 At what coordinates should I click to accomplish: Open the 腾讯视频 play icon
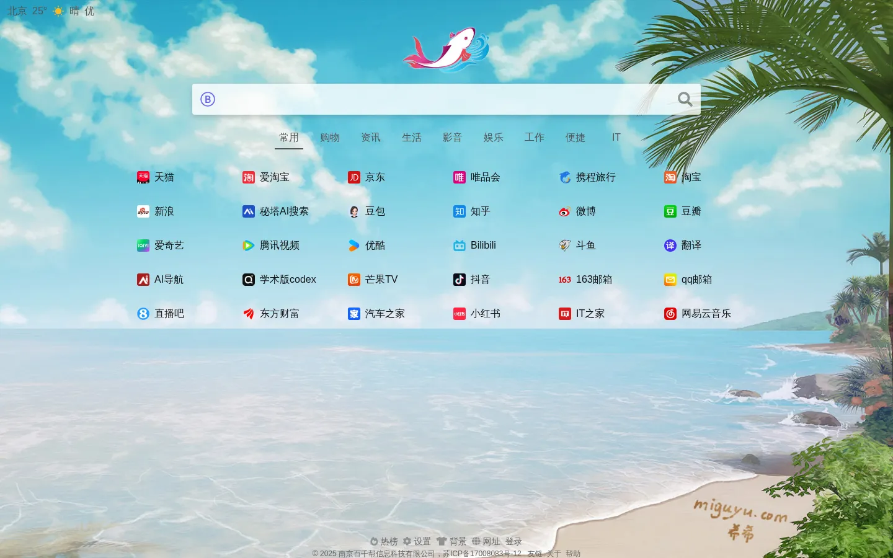(249, 246)
